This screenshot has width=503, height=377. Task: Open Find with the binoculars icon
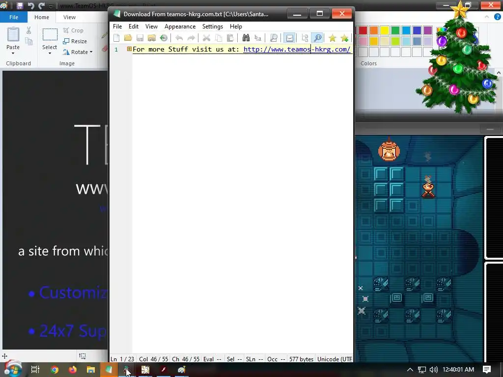(246, 38)
